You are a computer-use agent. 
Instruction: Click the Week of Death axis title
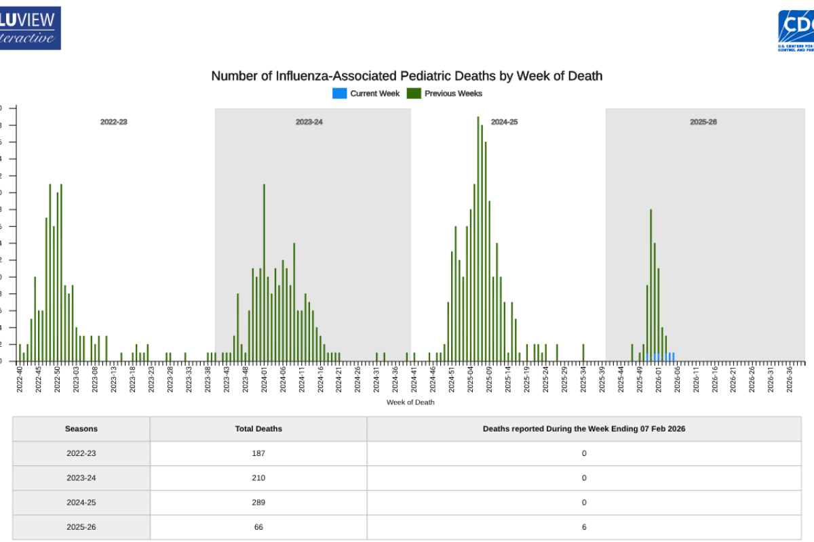(x=410, y=402)
